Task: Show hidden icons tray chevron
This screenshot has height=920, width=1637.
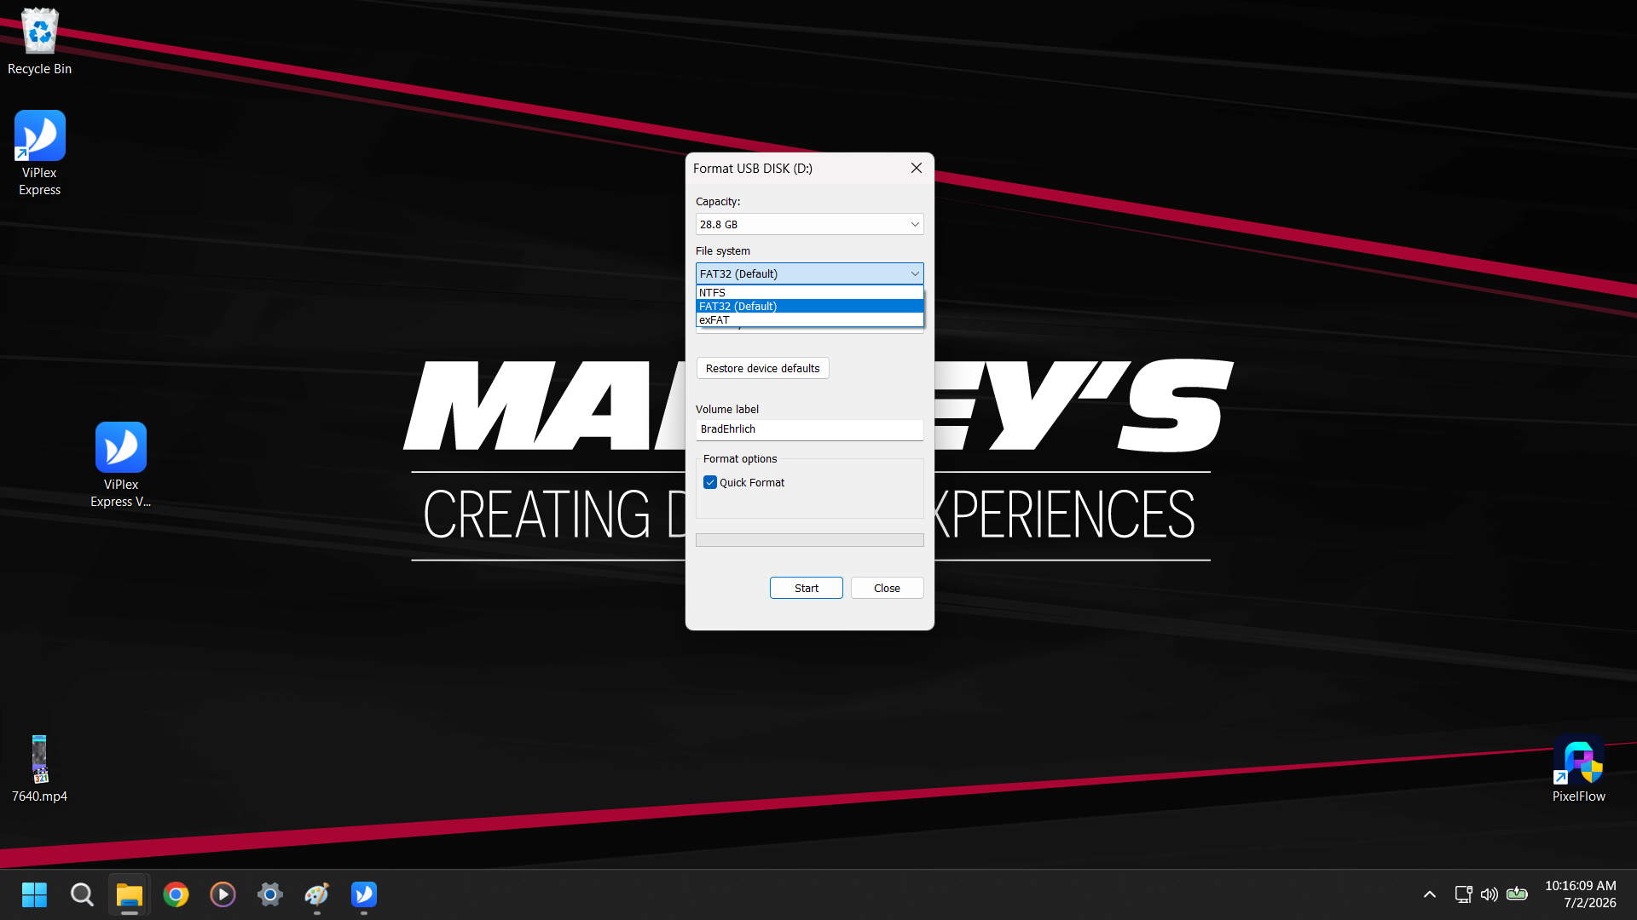Action: pyautogui.click(x=1429, y=894)
